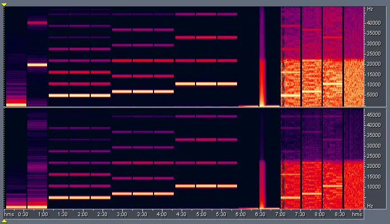Image resolution: width=390 pixels, height=224 pixels.
Task: Click the 'Hz' label of lower channel scale
Action: click(x=370, y=206)
